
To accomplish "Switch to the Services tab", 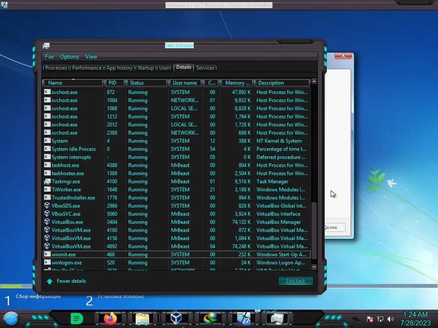I will [x=205, y=68].
